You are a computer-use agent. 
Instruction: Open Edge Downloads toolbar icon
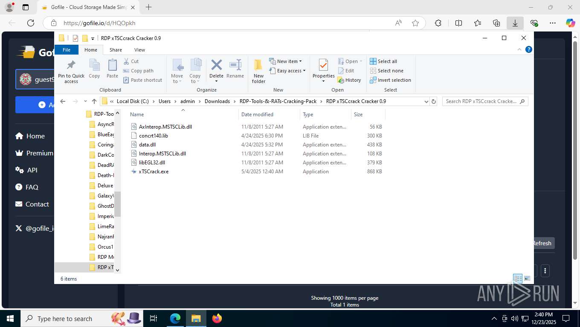point(515,23)
